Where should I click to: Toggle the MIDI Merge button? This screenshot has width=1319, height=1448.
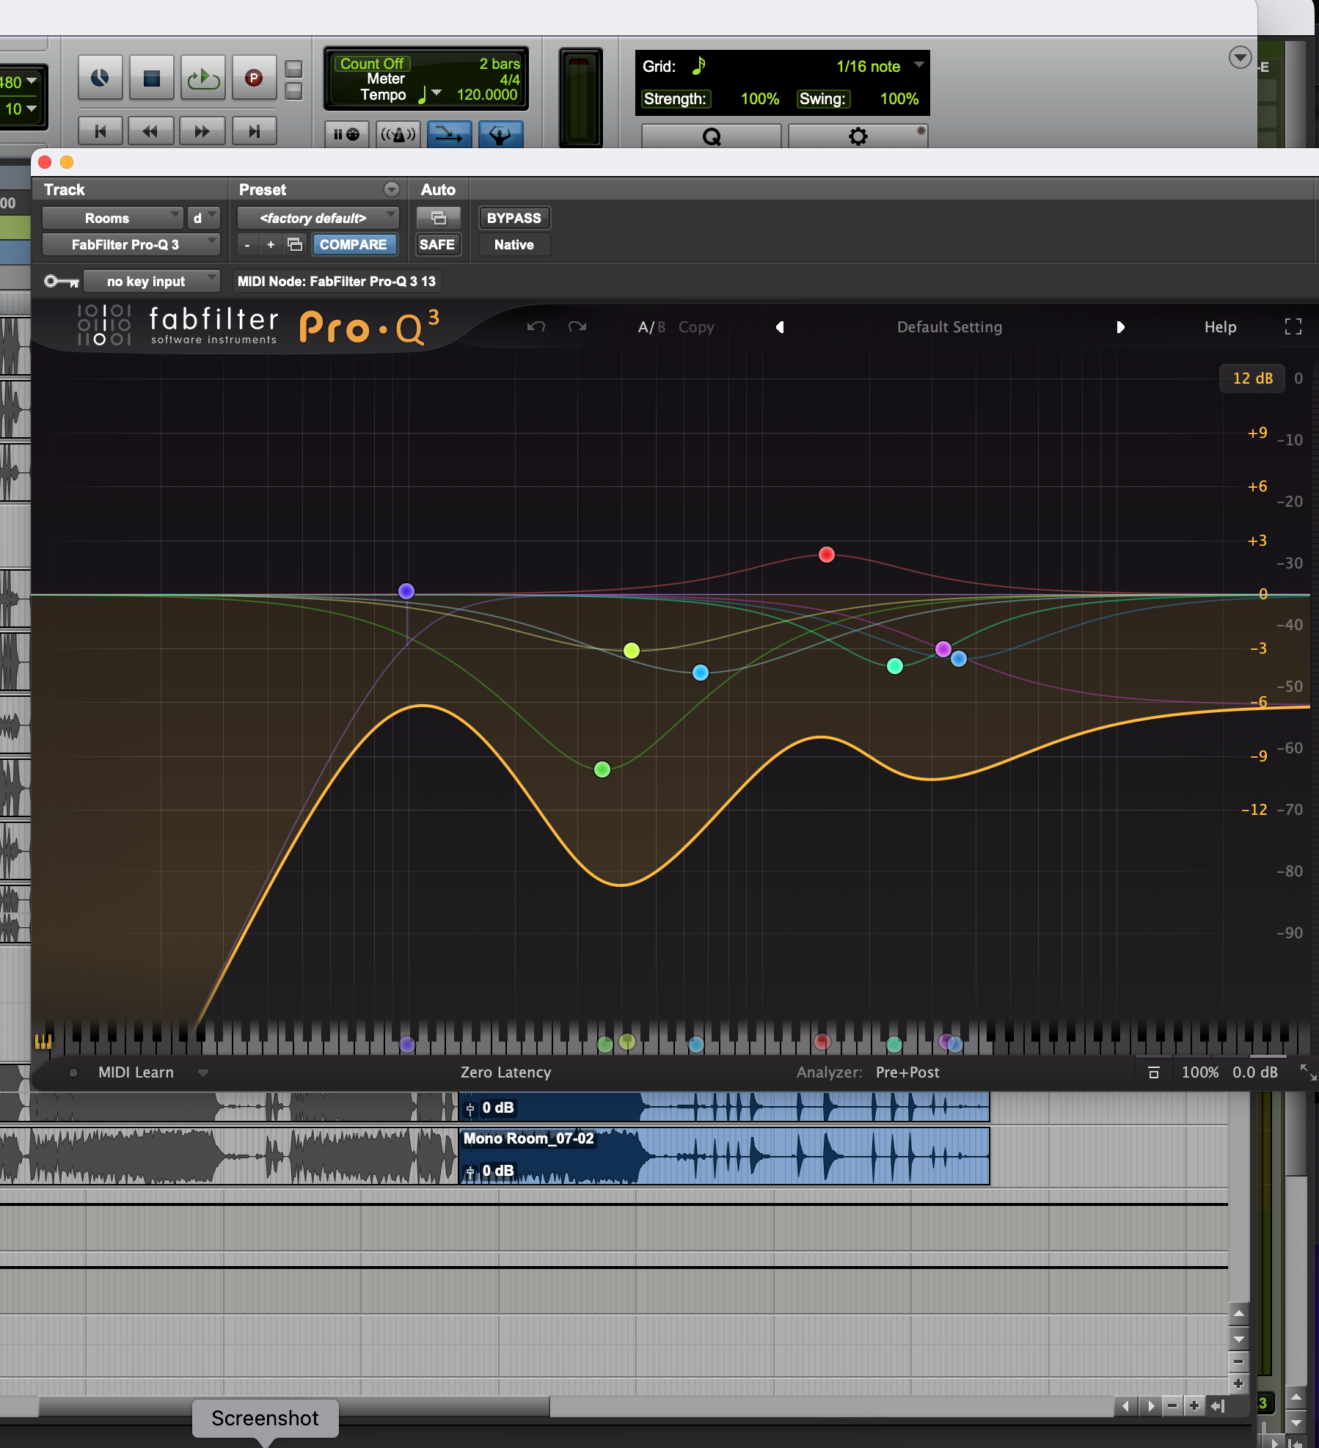tap(449, 134)
